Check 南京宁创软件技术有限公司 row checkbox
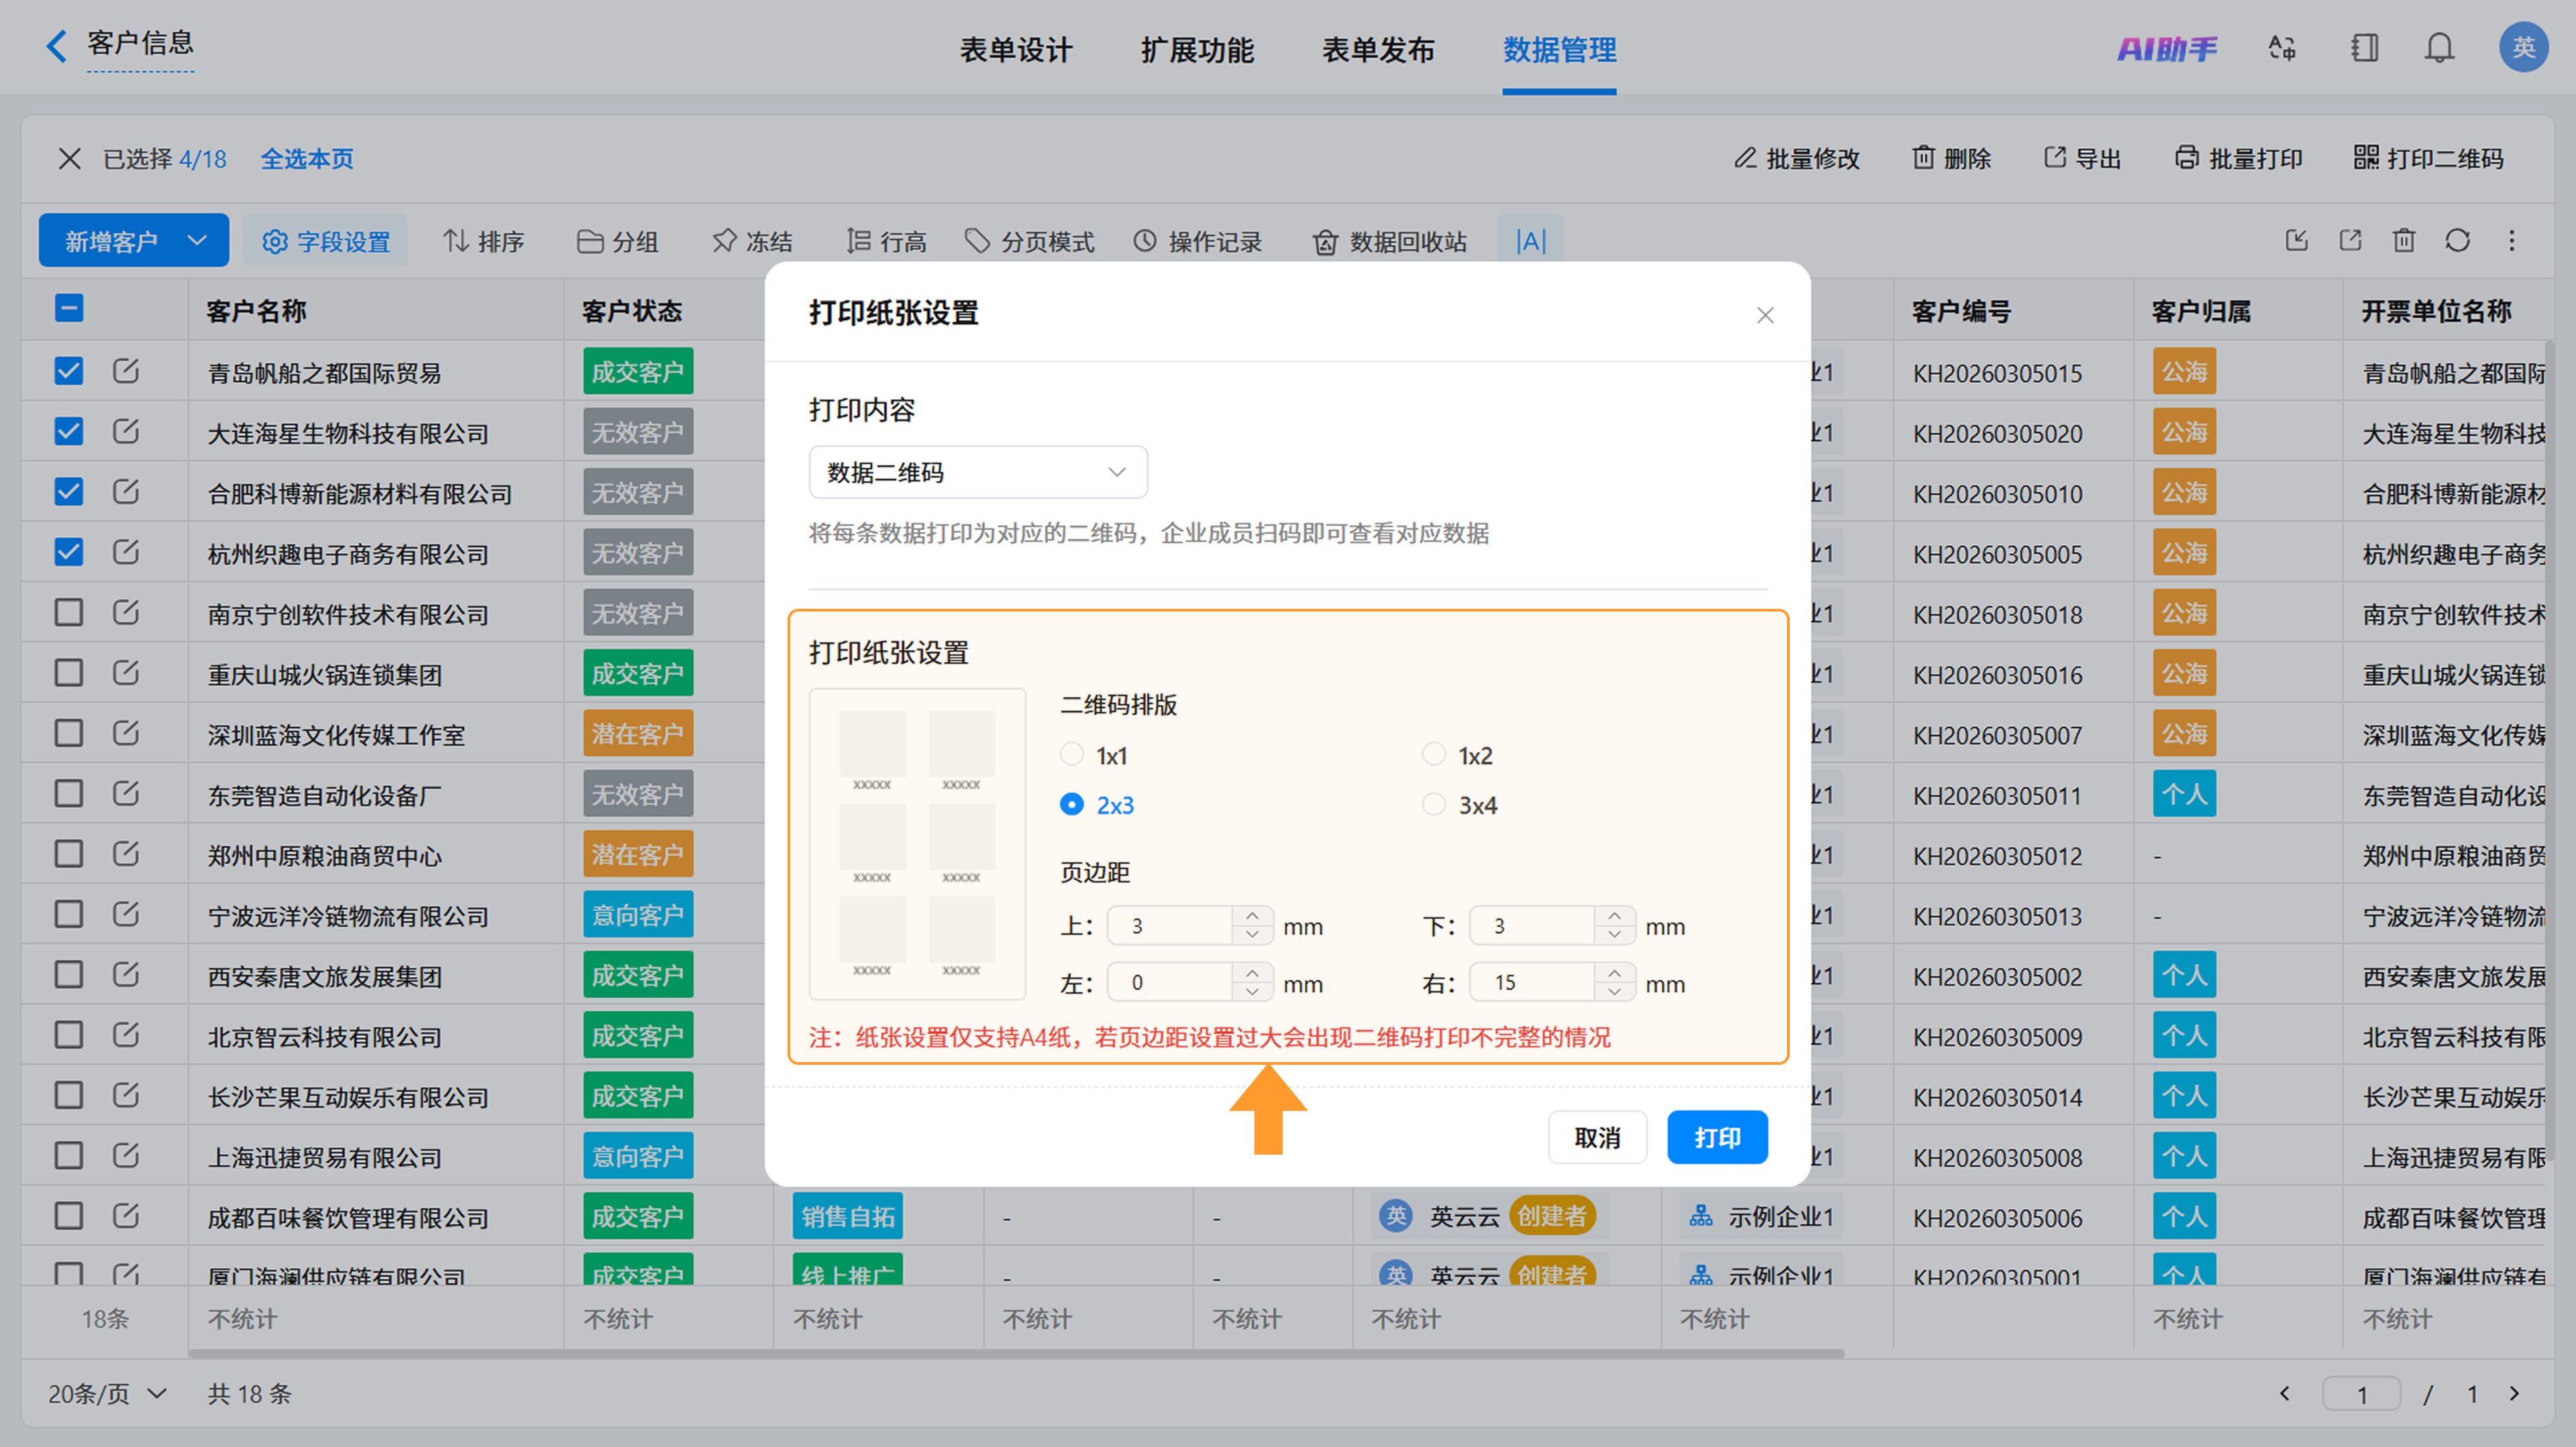The width and height of the screenshot is (2576, 1447). pyautogui.click(x=68, y=613)
